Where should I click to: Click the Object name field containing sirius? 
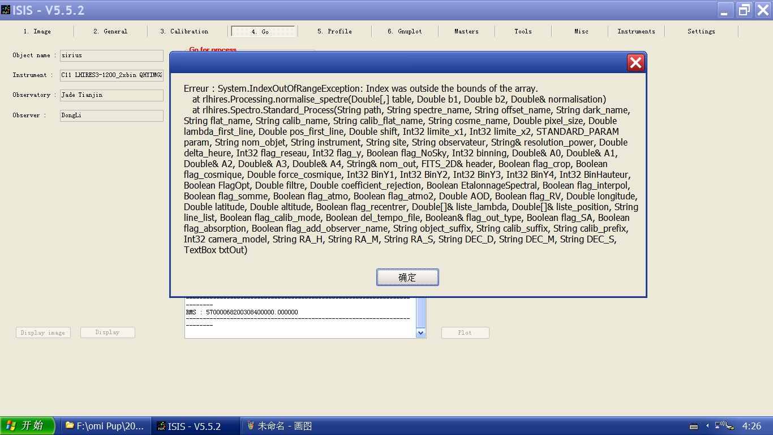click(111, 56)
